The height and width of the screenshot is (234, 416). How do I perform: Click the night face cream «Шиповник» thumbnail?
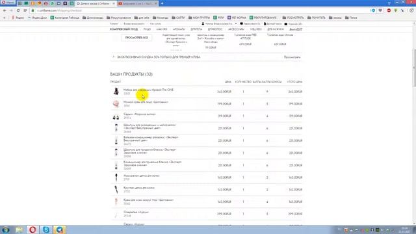[x=116, y=104]
